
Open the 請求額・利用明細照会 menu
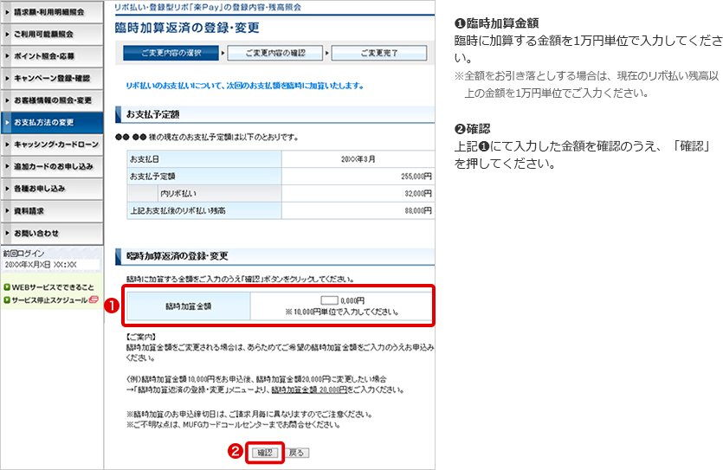pos(52,11)
